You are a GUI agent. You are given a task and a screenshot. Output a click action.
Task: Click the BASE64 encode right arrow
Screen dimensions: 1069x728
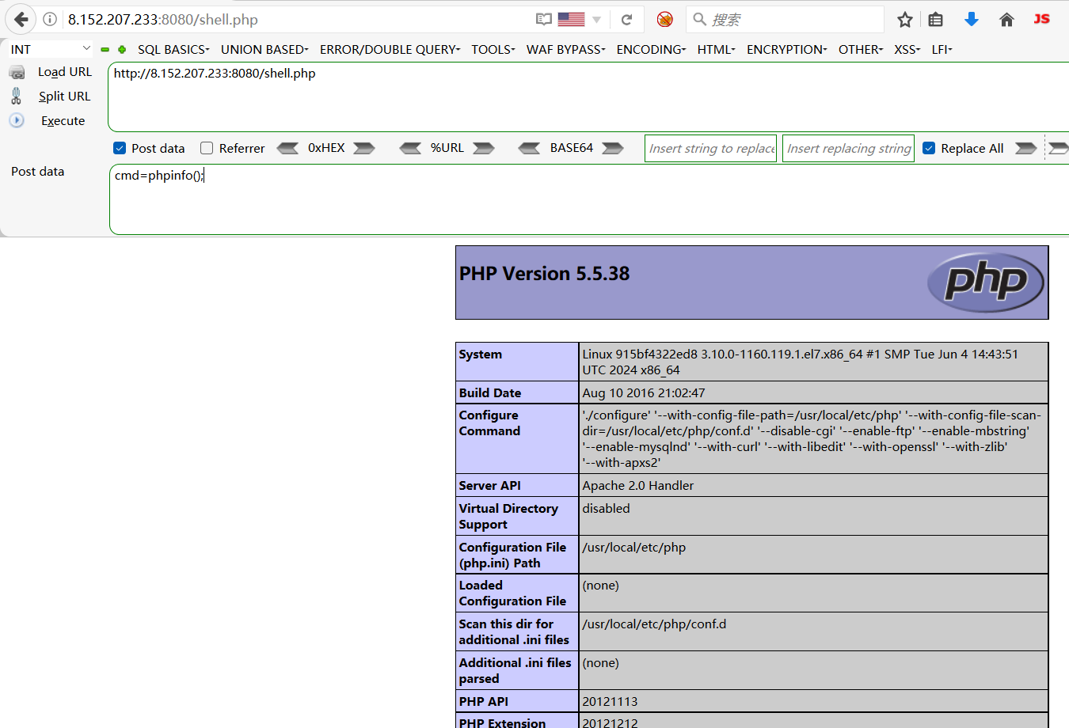[613, 148]
